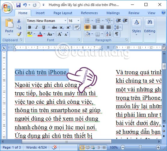Open the multilevel list menu

pyautogui.click(x=109, y=21)
